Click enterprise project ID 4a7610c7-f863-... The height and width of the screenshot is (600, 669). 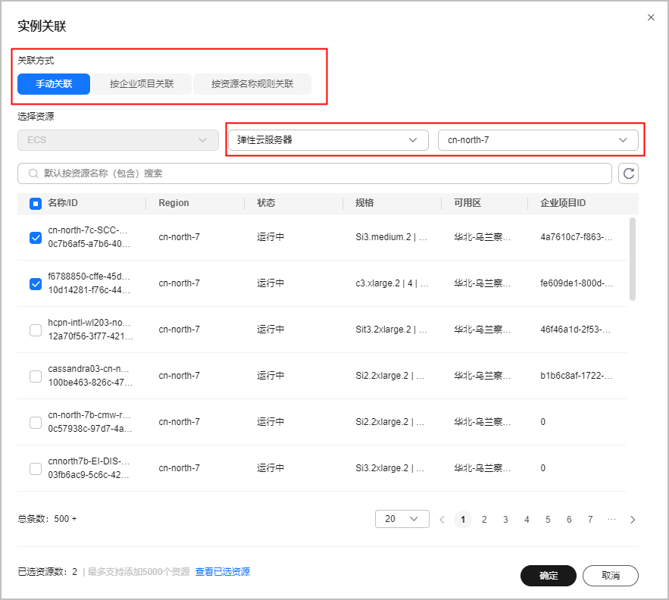577,237
